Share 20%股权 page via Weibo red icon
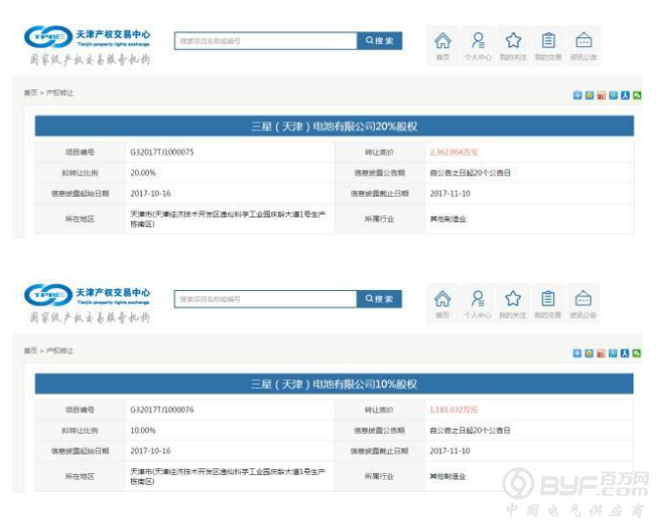The height and width of the screenshot is (528, 659). (x=601, y=95)
